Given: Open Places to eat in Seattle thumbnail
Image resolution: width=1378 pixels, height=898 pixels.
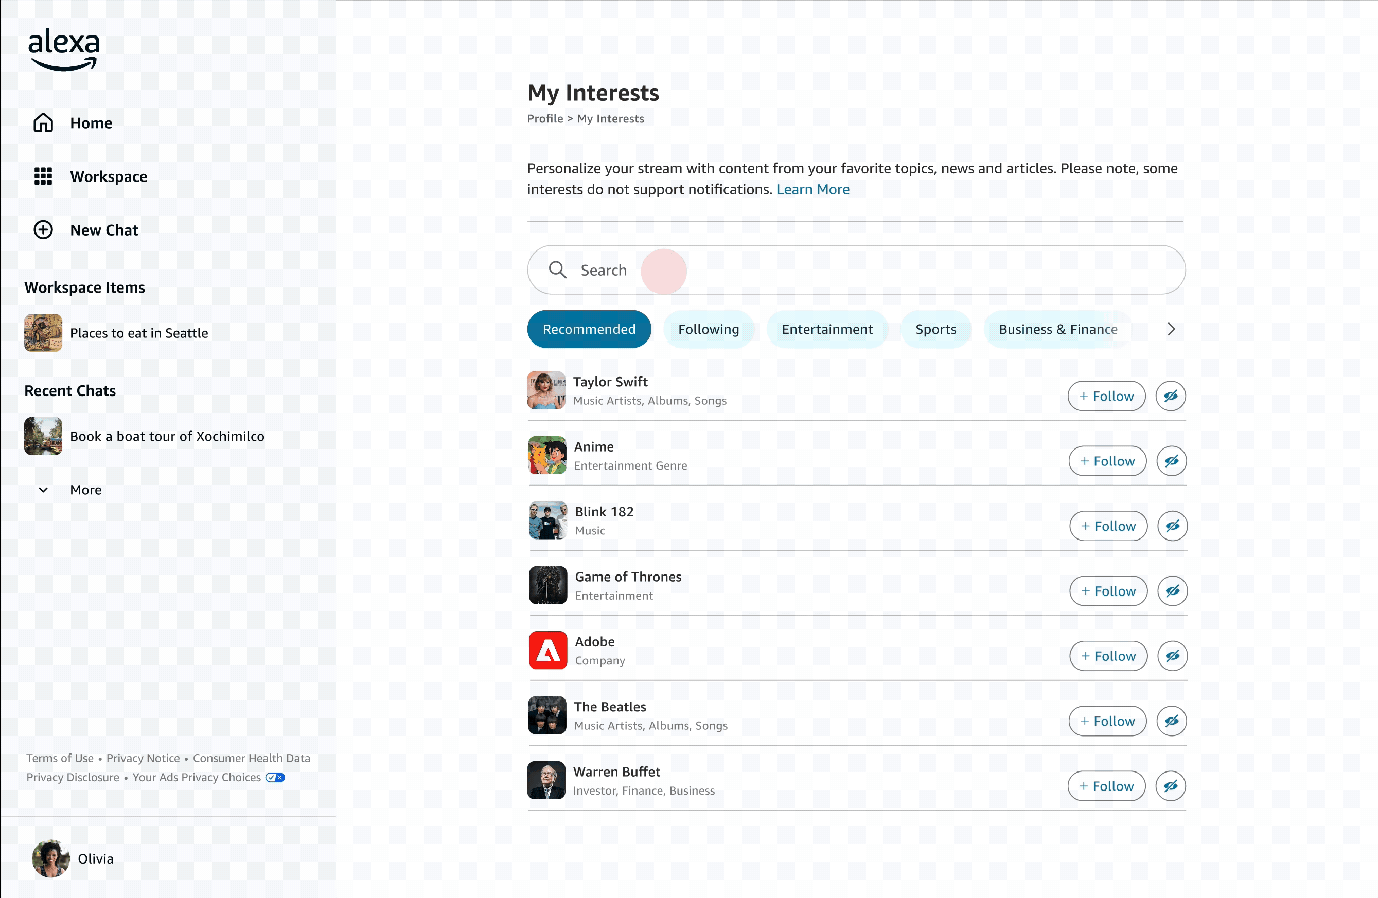Looking at the screenshot, I should tap(43, 333).
